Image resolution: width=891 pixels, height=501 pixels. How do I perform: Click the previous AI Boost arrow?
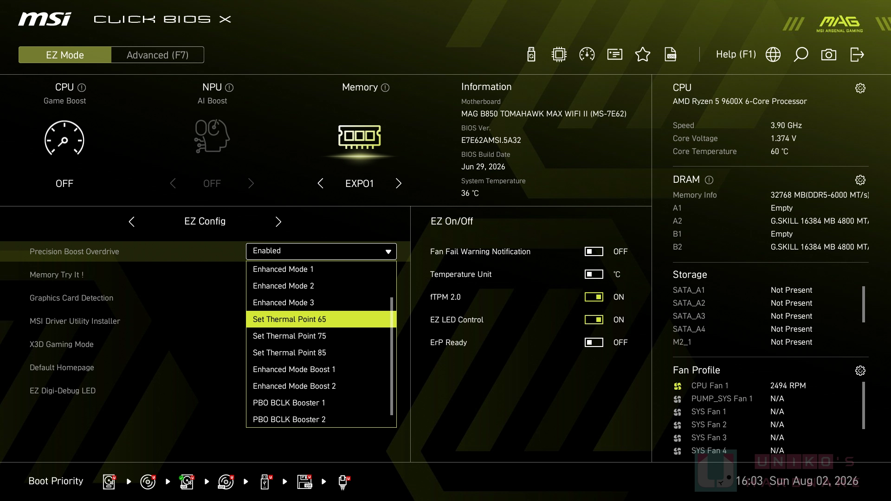(173, 183)
